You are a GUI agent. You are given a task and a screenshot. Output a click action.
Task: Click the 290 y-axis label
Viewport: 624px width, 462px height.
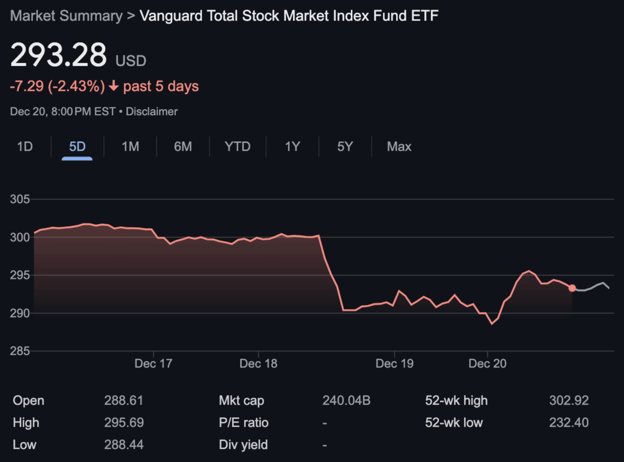click(20, 313)
